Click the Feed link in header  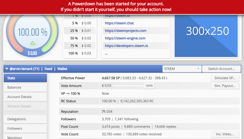[48, 69]
